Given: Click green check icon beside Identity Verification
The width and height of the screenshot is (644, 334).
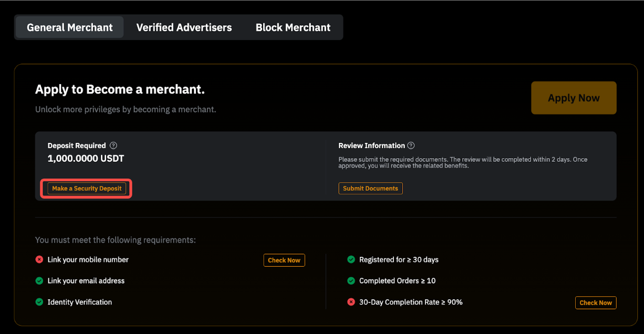Looking at the screenshot, I should coord(39,302).
